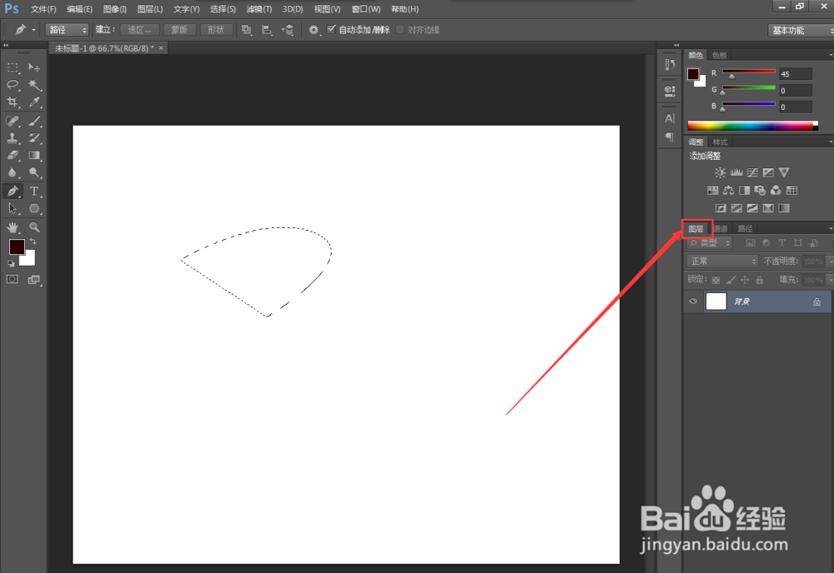Open path arrangement options
Image resolution: width=834 pixels, height=573 pixels.
tap(287, 30)
